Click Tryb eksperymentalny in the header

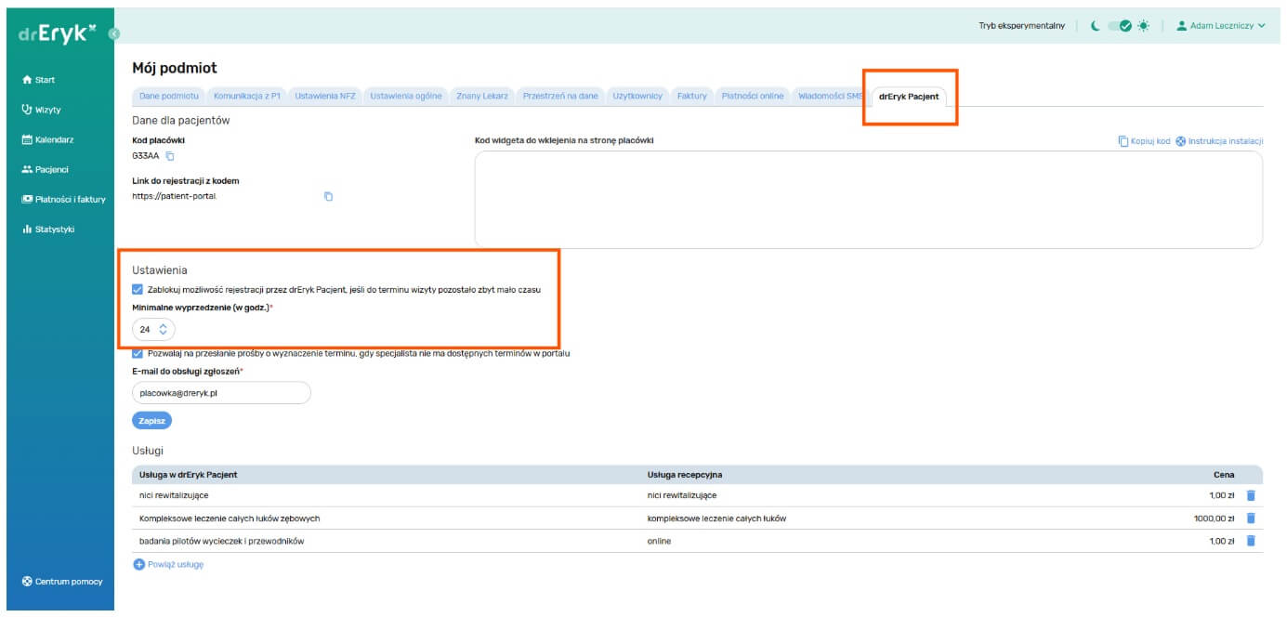(1021, 26)
